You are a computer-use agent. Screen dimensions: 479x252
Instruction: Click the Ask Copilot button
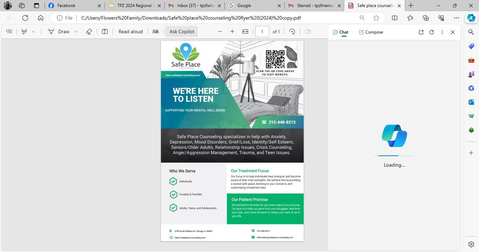(x=182, y=31)
